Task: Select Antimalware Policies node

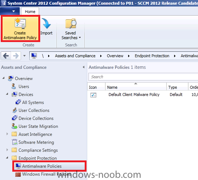Action: click(49, 166)
